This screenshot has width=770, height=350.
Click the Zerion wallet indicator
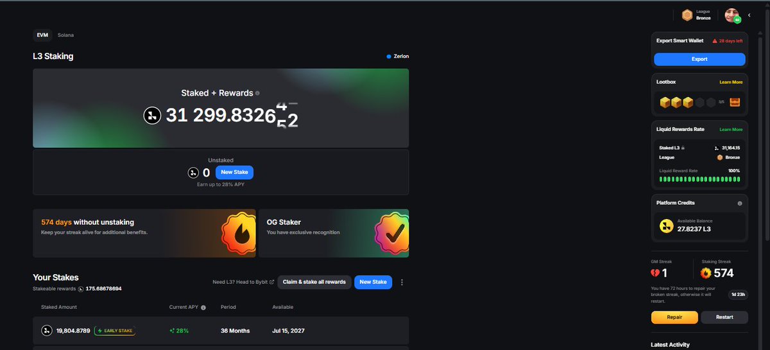[398, 57]
